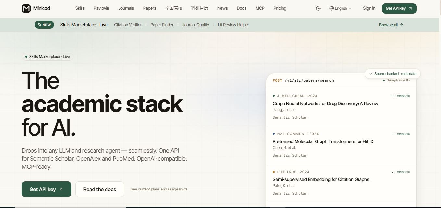Click the header Get API key button
The image size is (441, 208).
click(x=399, y=8)
